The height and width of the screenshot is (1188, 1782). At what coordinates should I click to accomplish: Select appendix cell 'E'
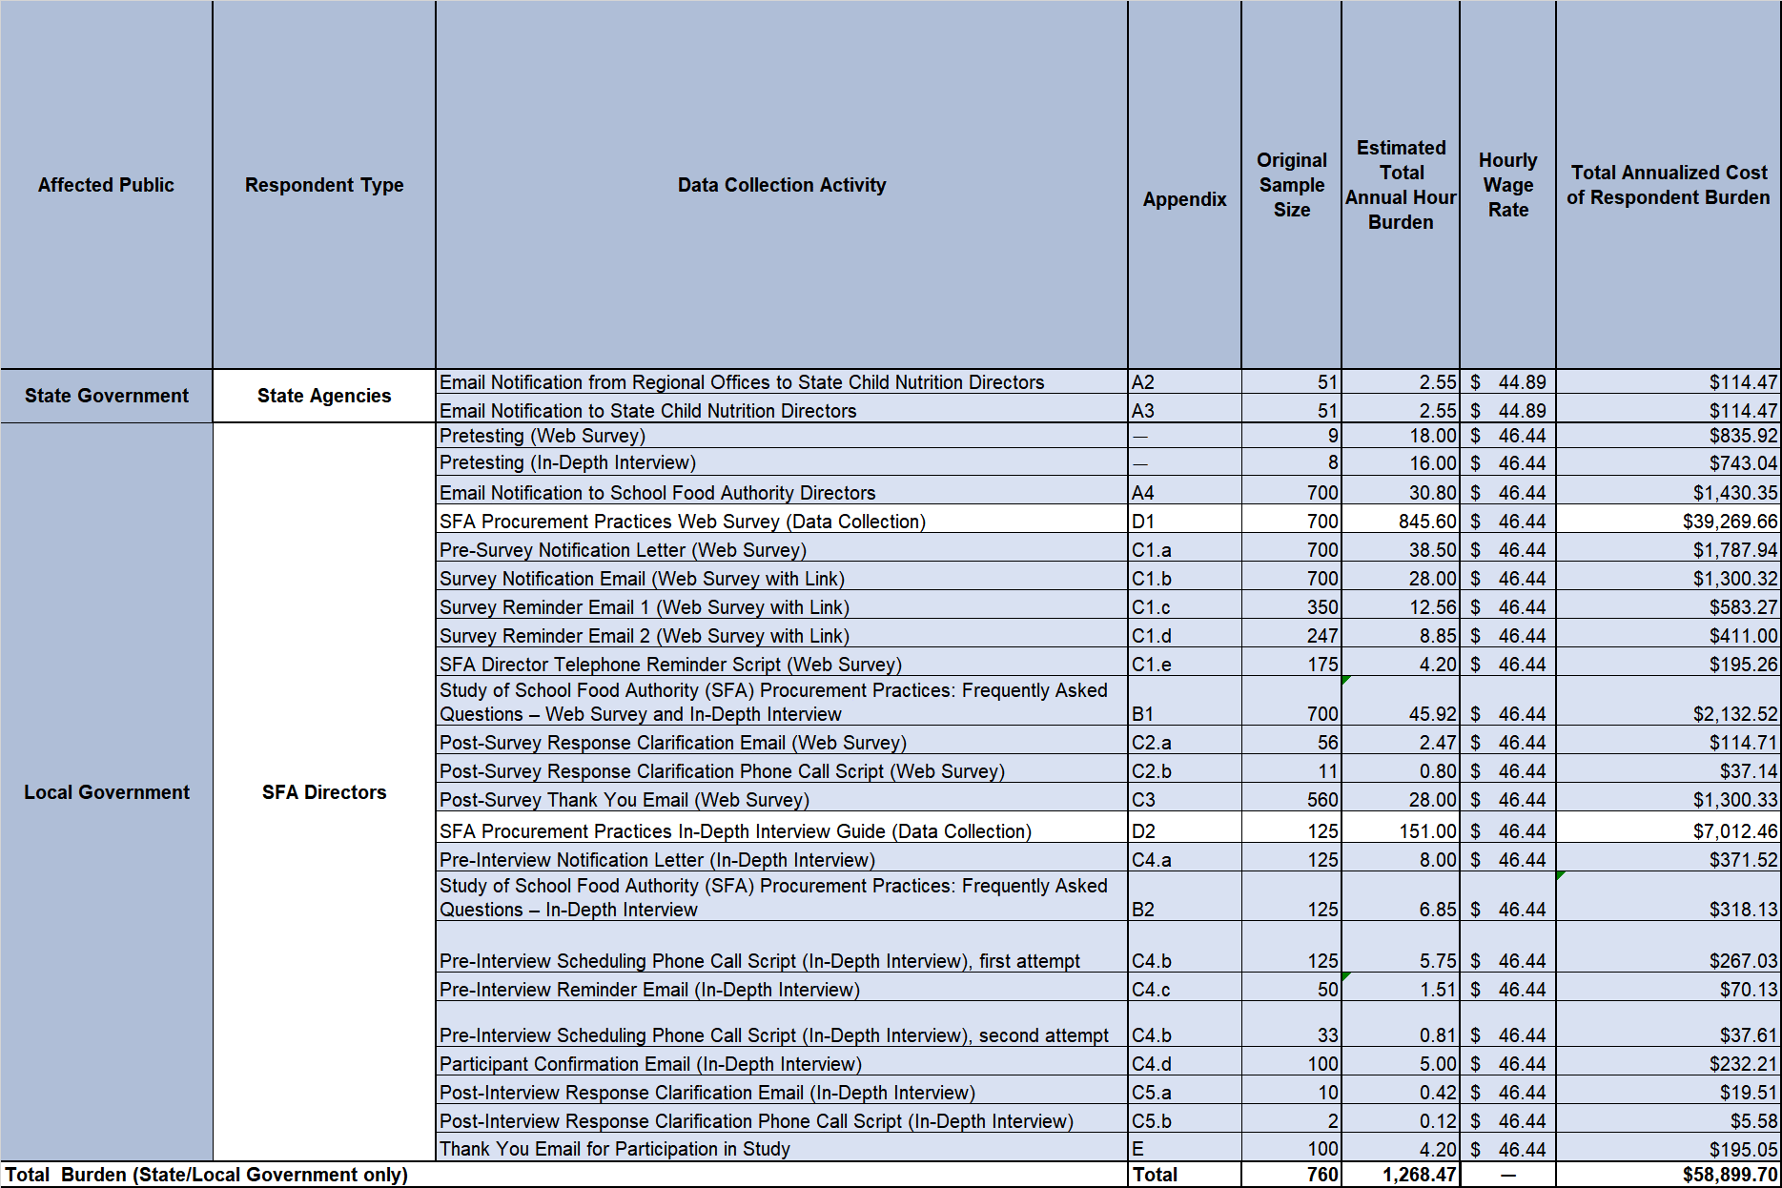click(1184, 1148)
